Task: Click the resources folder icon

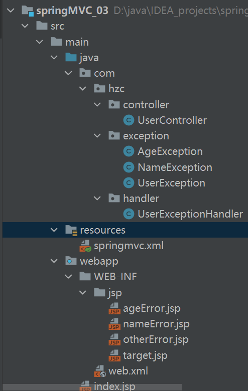Action: 71,230
